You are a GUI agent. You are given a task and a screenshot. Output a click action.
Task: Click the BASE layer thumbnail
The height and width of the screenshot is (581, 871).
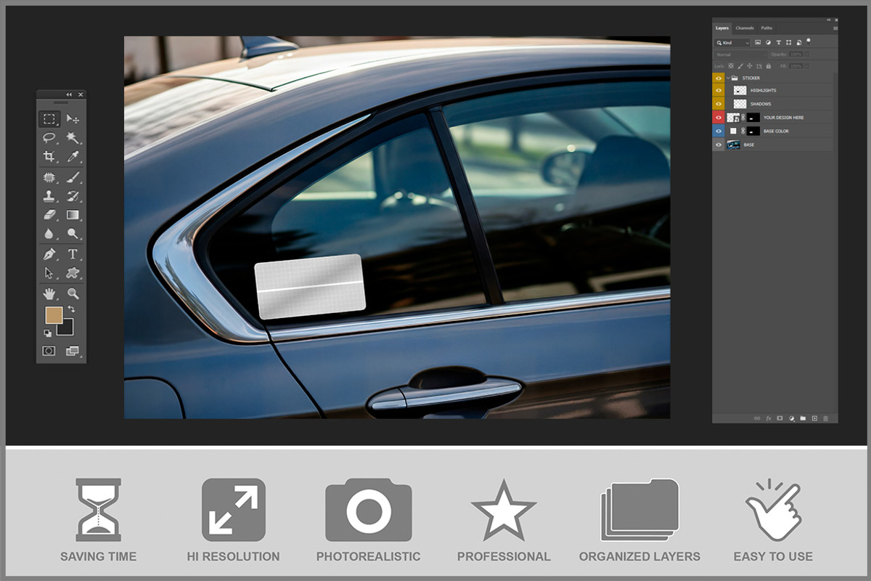733,145
